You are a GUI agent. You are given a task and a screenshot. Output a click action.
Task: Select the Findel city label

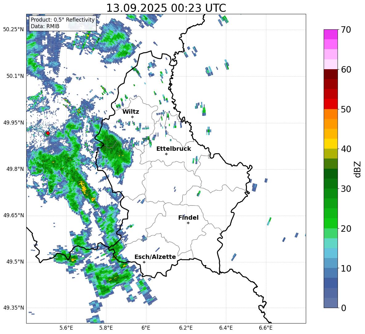188,218
